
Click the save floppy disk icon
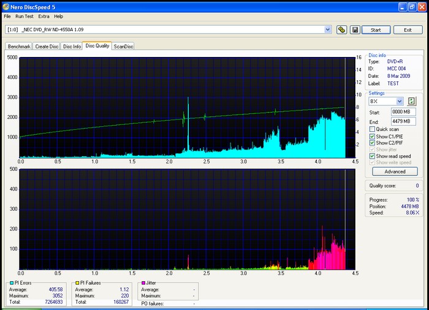(354, 29)
